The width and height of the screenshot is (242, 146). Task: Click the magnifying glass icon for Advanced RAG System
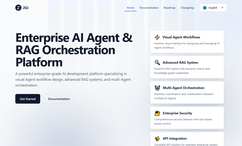pyautogui.click(x=157, y=62)
